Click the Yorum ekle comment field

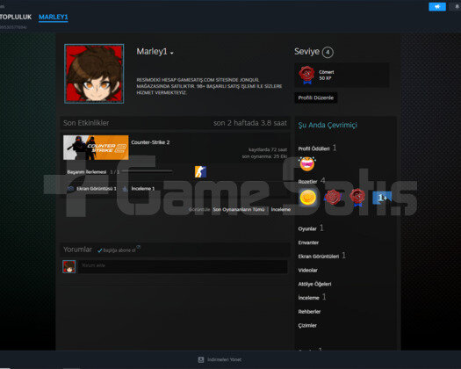coord(183,266)
